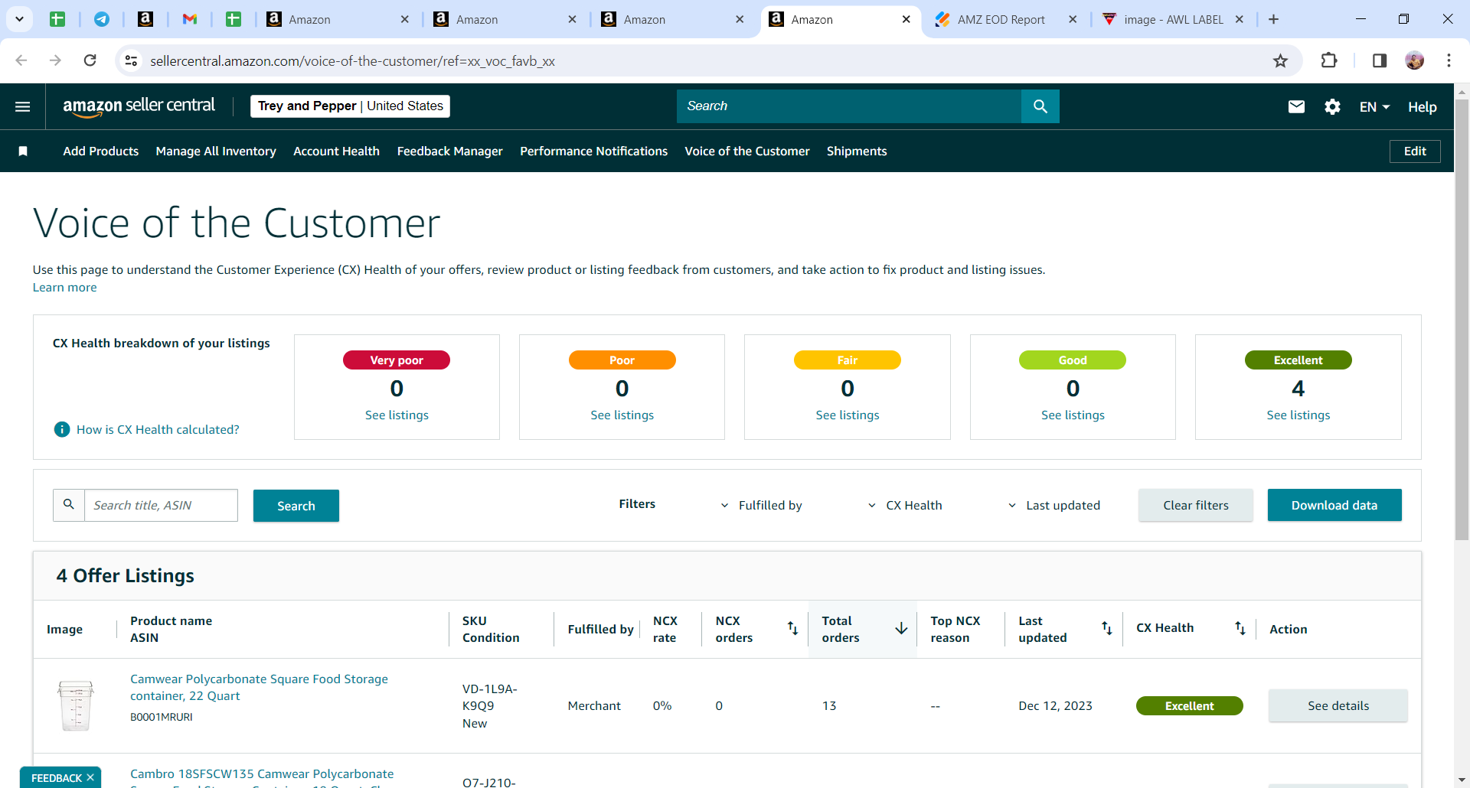Sort by NCX orders arrows icon

[x=793, y=628]
